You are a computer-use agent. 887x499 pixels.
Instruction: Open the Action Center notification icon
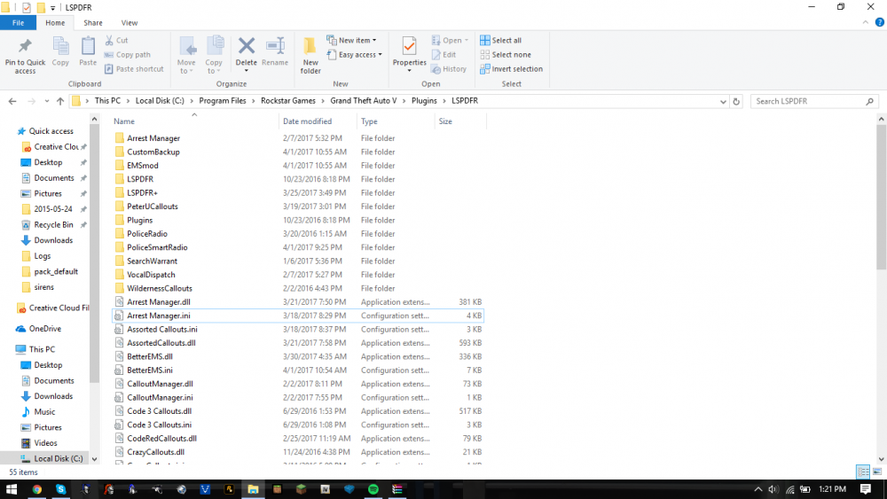[x=866, y=489]
